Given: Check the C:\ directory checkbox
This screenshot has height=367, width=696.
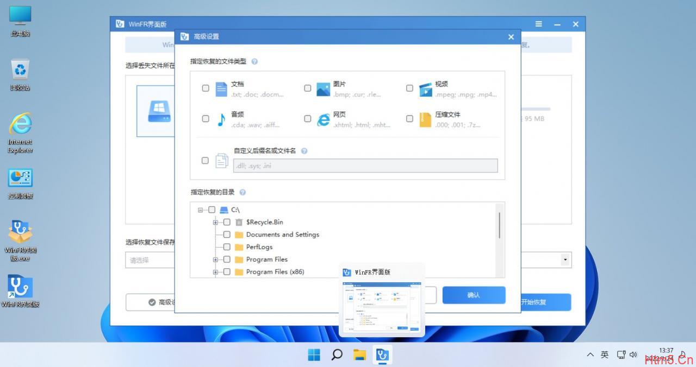Looking at the screenshot, I should click(212, 210).
